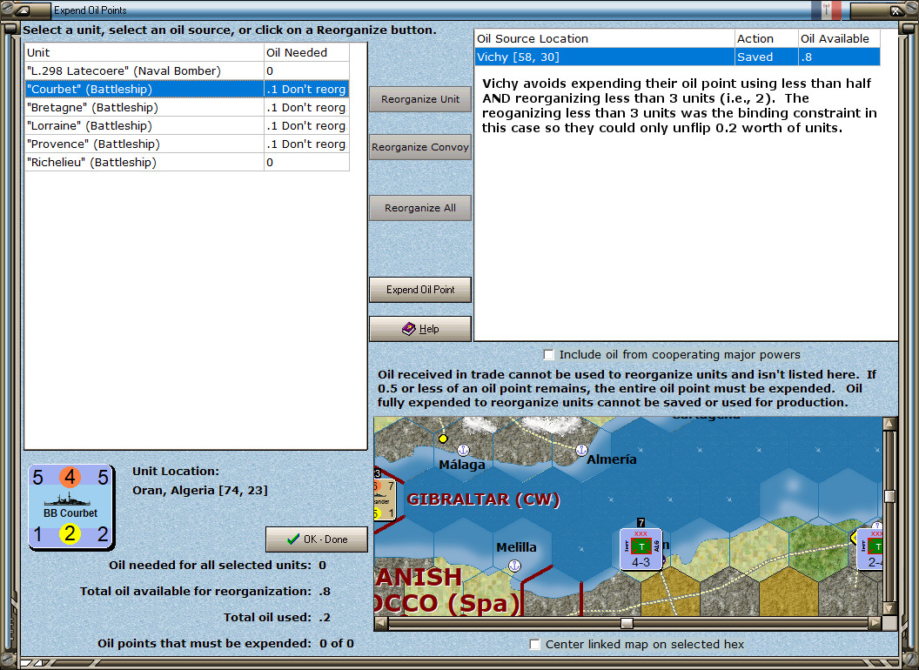Select the "Bretagne" (Battleship) row
Image resolution: width=919 pixels, height=670 pixels.
pos(187,107)
